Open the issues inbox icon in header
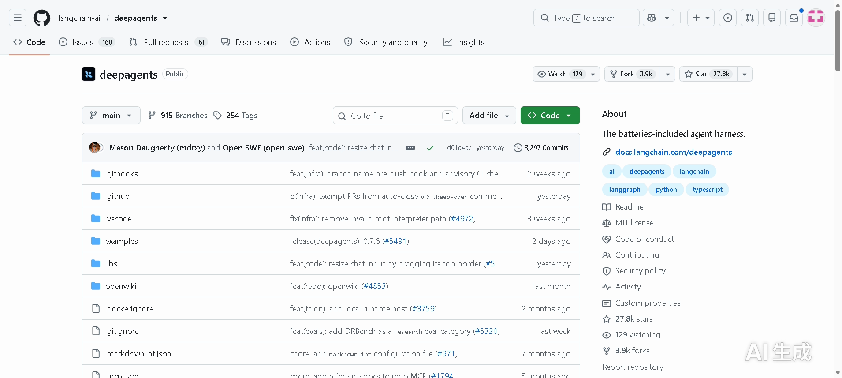The image size is (842, 378). click(x=728, y=18)
